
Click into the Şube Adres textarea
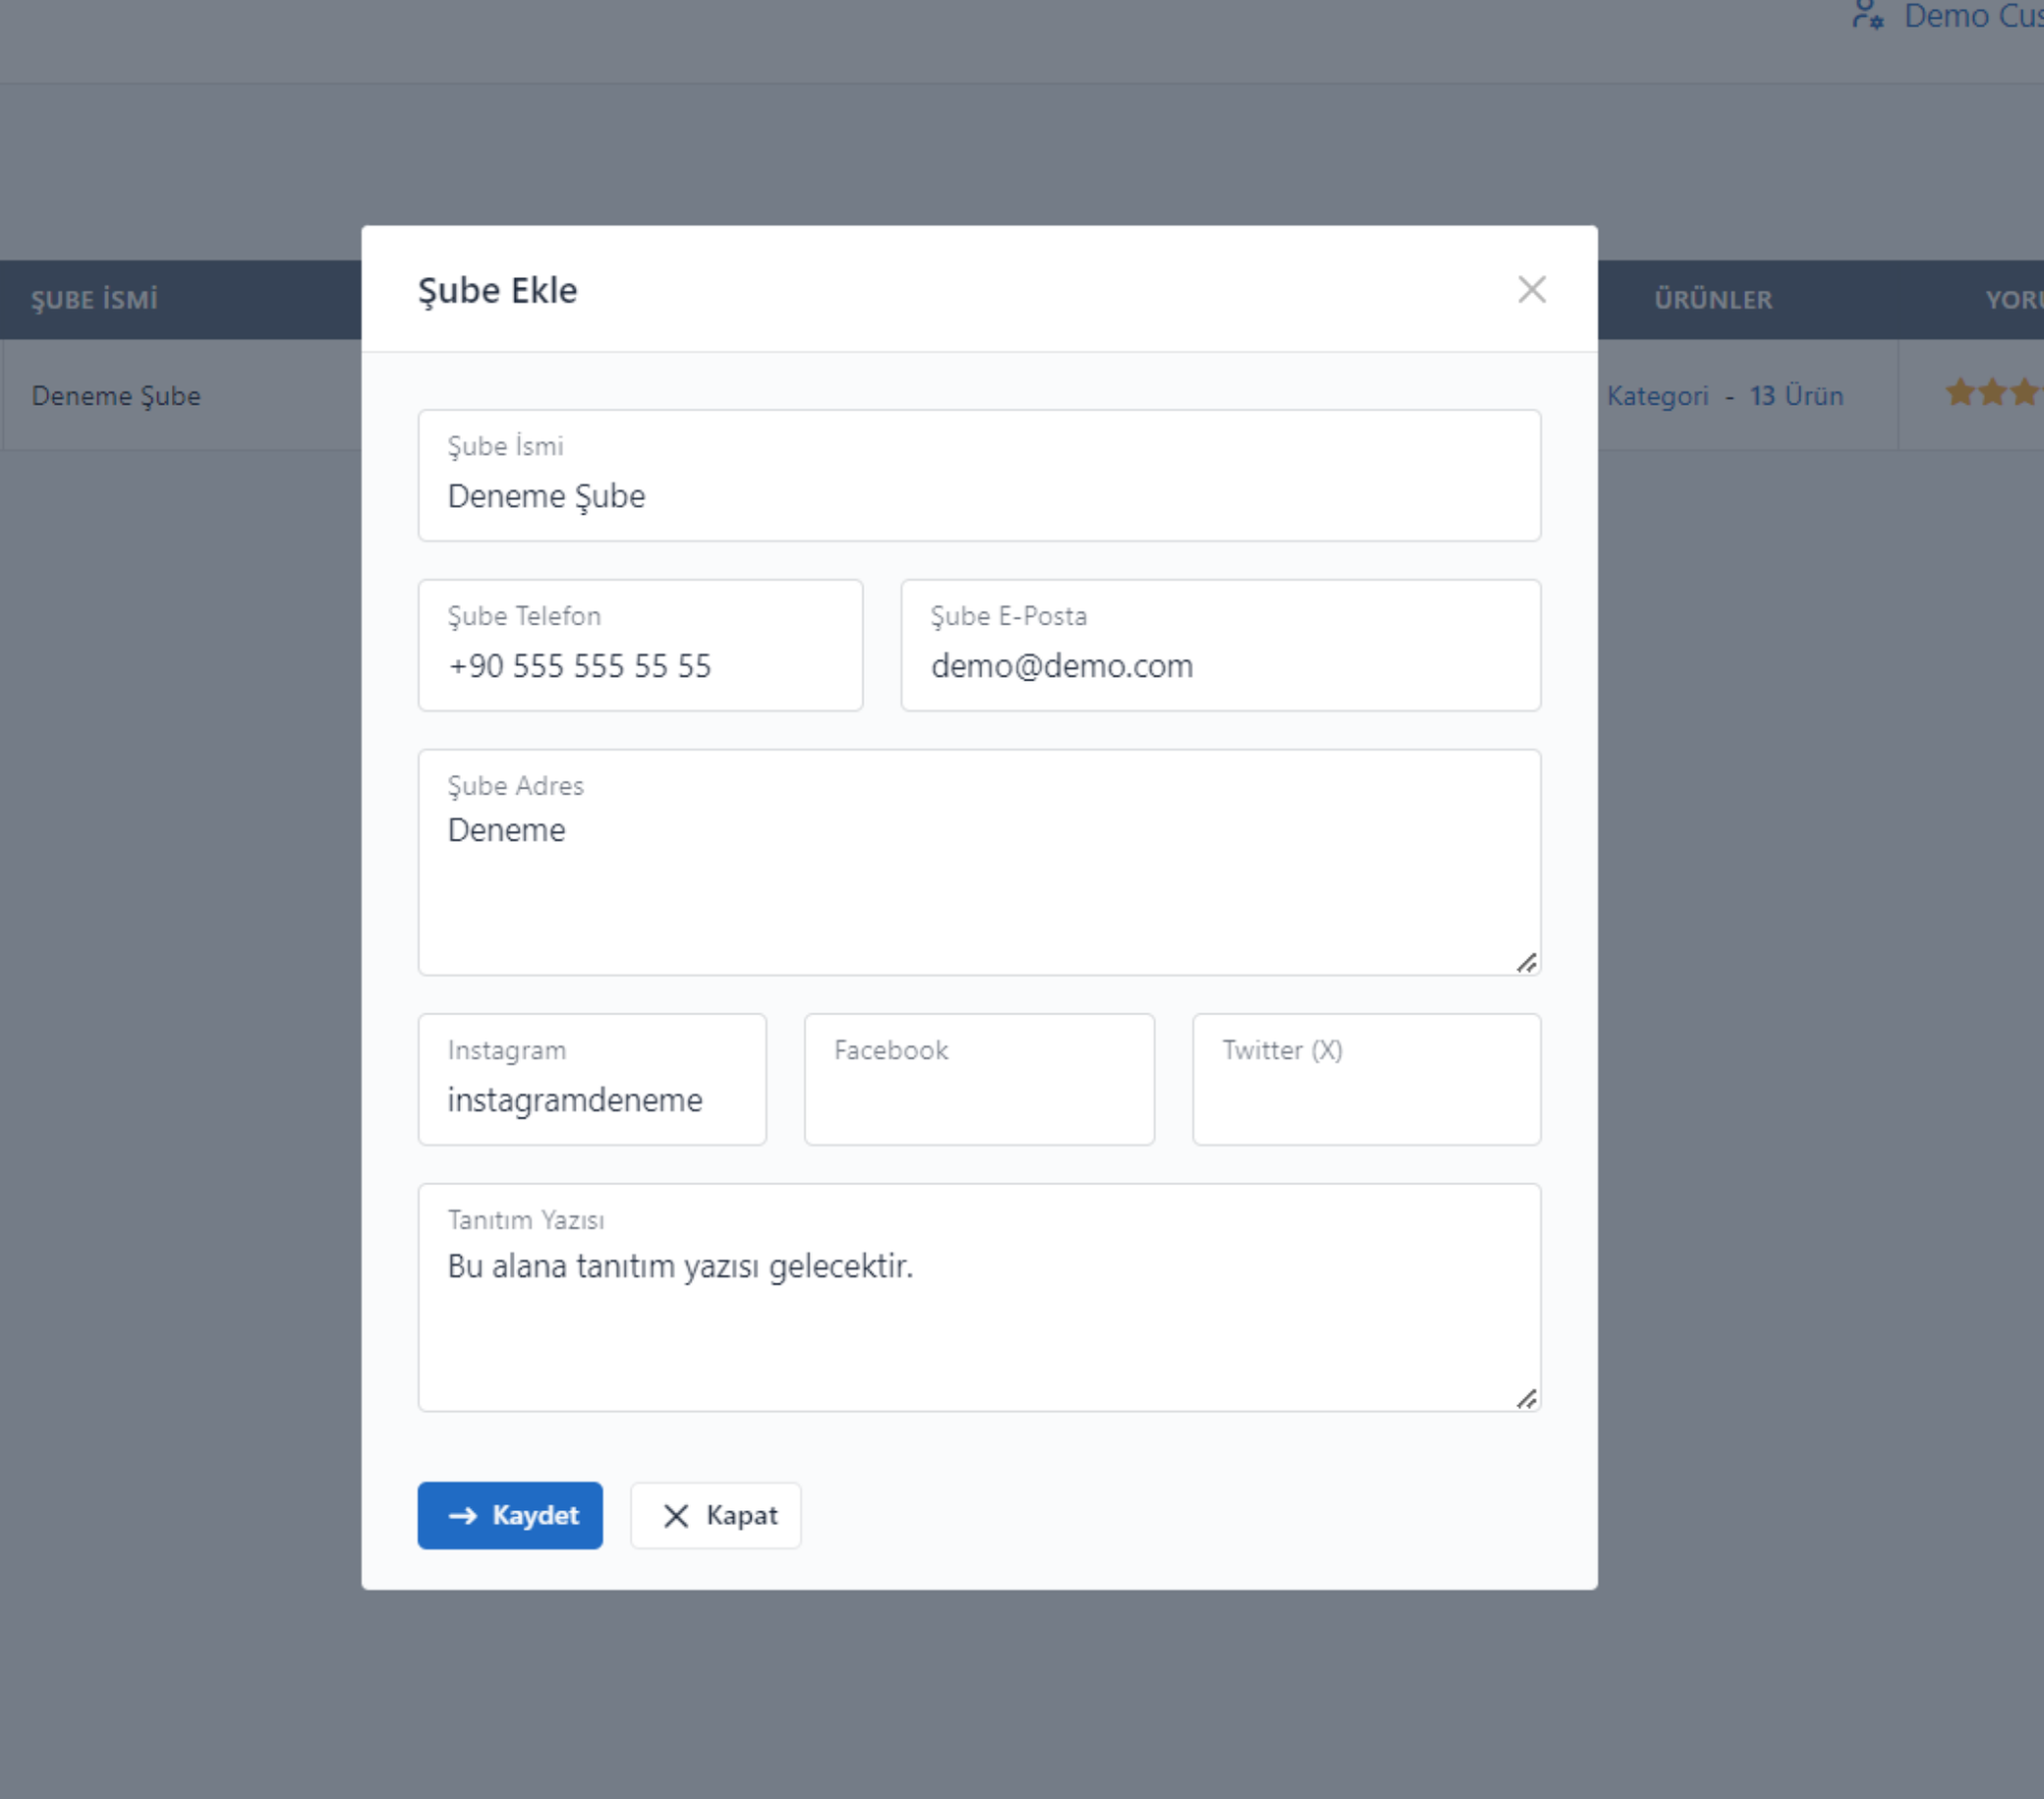click(x=979, y=863)
